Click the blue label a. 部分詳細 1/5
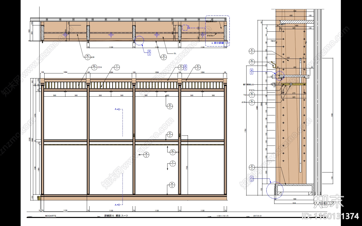The height and width of the screenshot is (226, 362). click(x=220, y=43)
